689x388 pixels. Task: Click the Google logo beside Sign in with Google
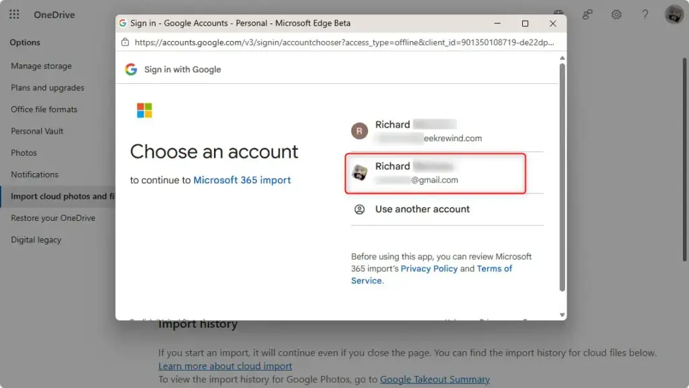[x=131, y=69]
